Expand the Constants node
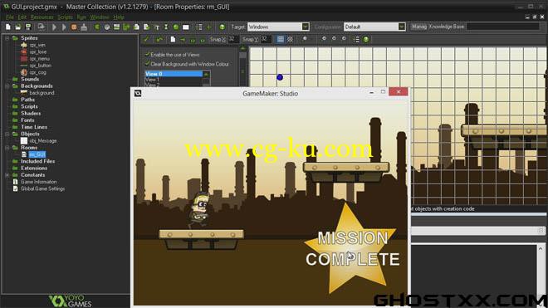 pos(7,175)
